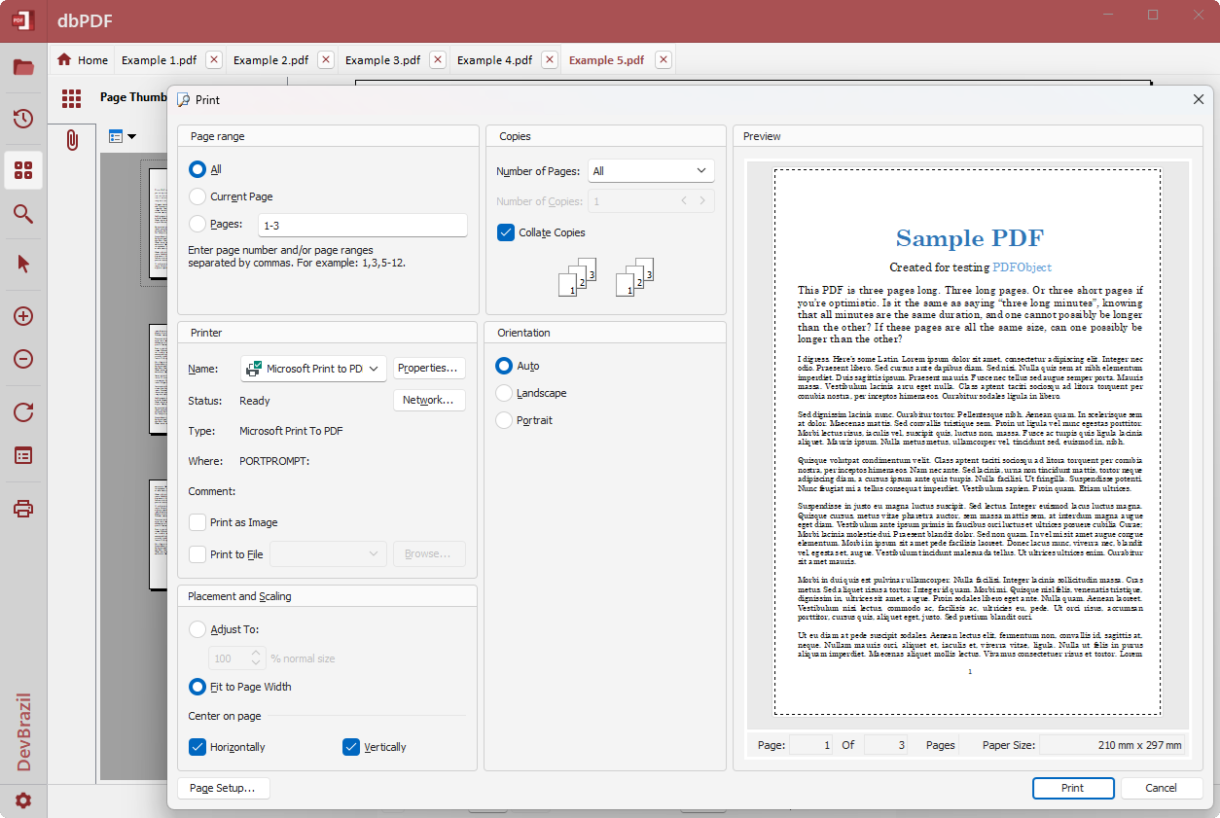Enable Print as Image checkbox
Viewport: 1220px width, 818px height.
click(x=197, y=522)
